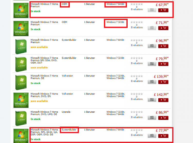The width and height of the screenshot is (193, 143).
Task: Click '0 Evaluations' in the £ 86,90 row
Action: 137,116
